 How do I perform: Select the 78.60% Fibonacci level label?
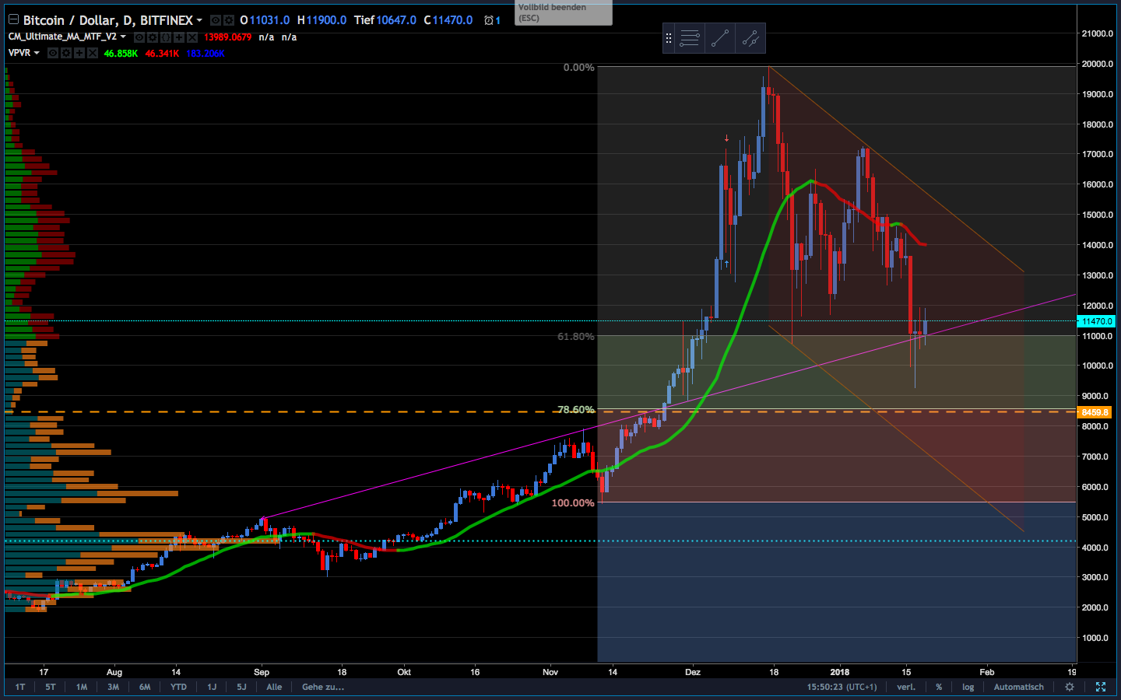click(x=575, y=409)
